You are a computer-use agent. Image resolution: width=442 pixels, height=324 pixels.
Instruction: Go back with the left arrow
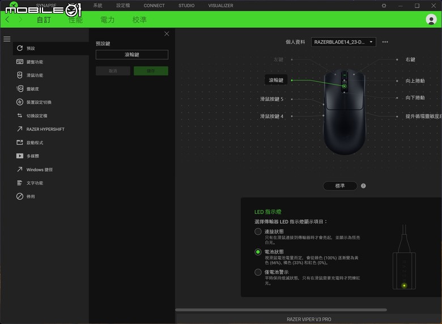7,19
